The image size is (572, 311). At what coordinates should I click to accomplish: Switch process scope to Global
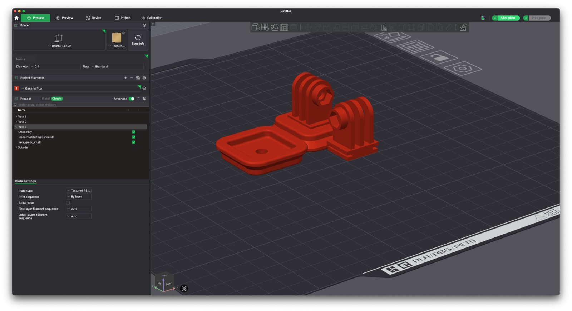46,99
